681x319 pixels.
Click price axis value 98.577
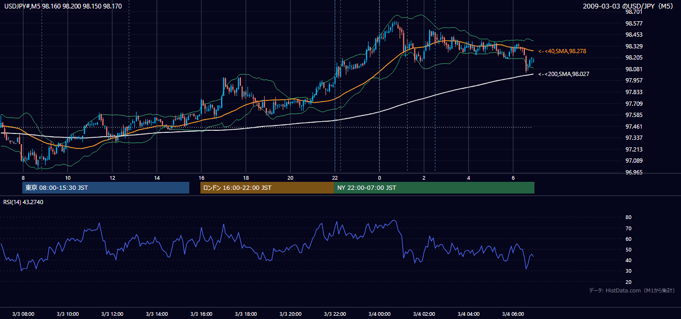pos(634,23)
